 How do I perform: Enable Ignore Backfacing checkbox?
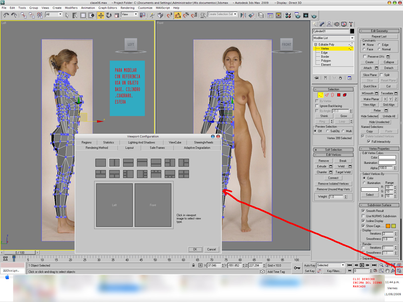coord(317,106)
